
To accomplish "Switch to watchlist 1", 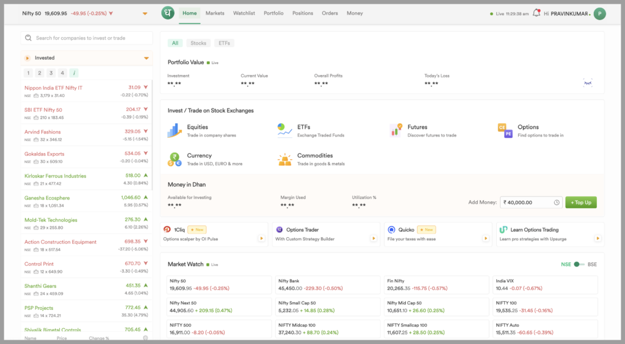I will [x=28, y=73].
